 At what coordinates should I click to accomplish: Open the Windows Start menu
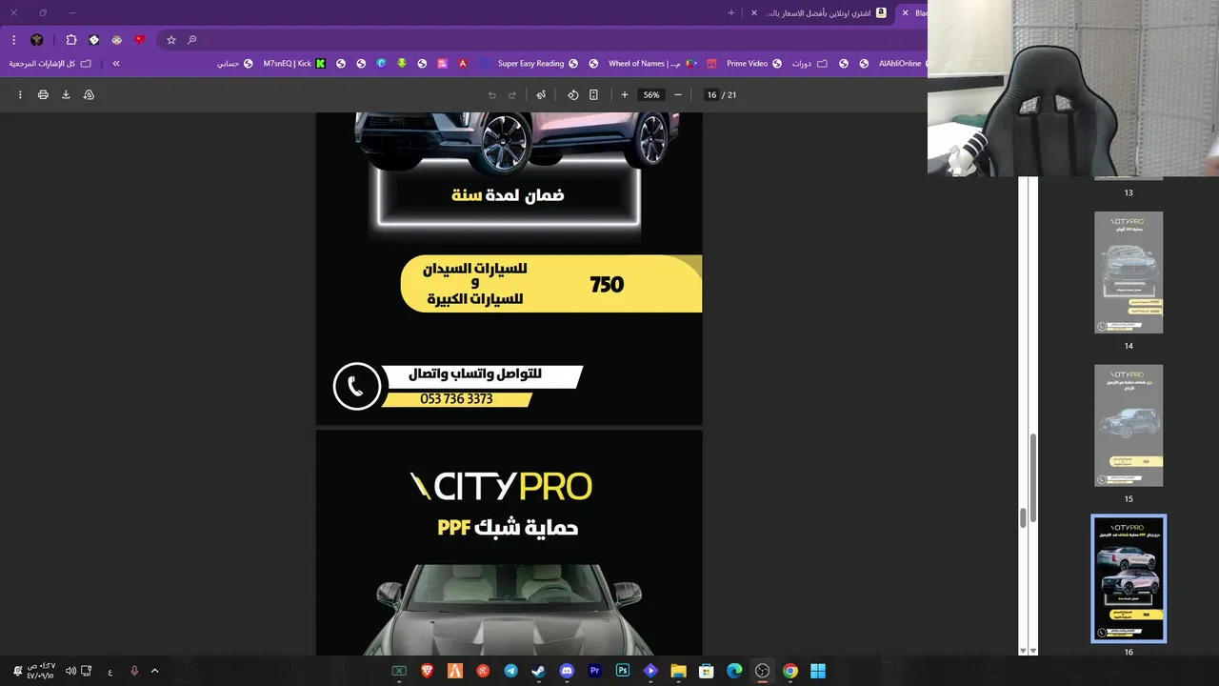(818, 671)
